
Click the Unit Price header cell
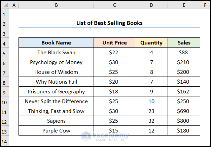point(114,43)
